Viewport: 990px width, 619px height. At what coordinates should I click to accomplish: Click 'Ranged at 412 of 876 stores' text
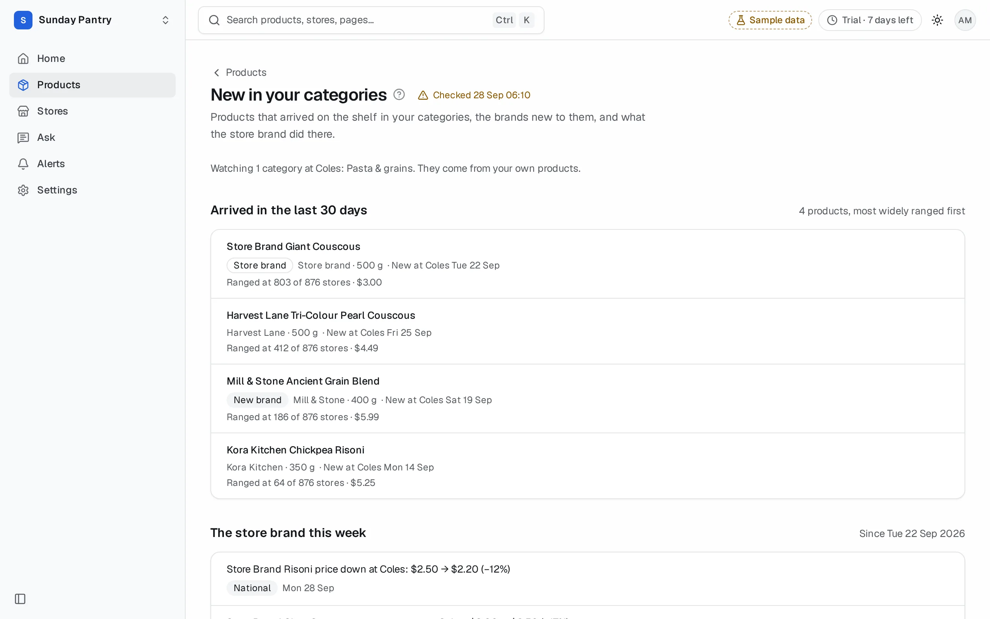click(287, 348)
